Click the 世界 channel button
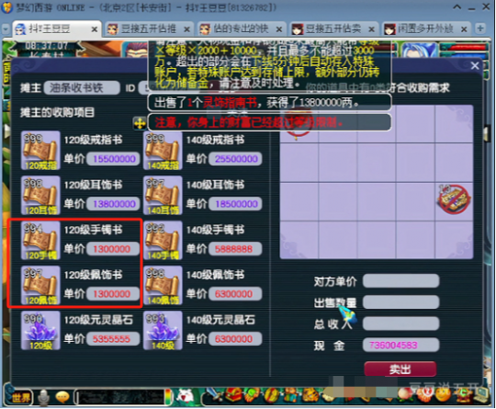The image size is (496, 409). [20, 397]
